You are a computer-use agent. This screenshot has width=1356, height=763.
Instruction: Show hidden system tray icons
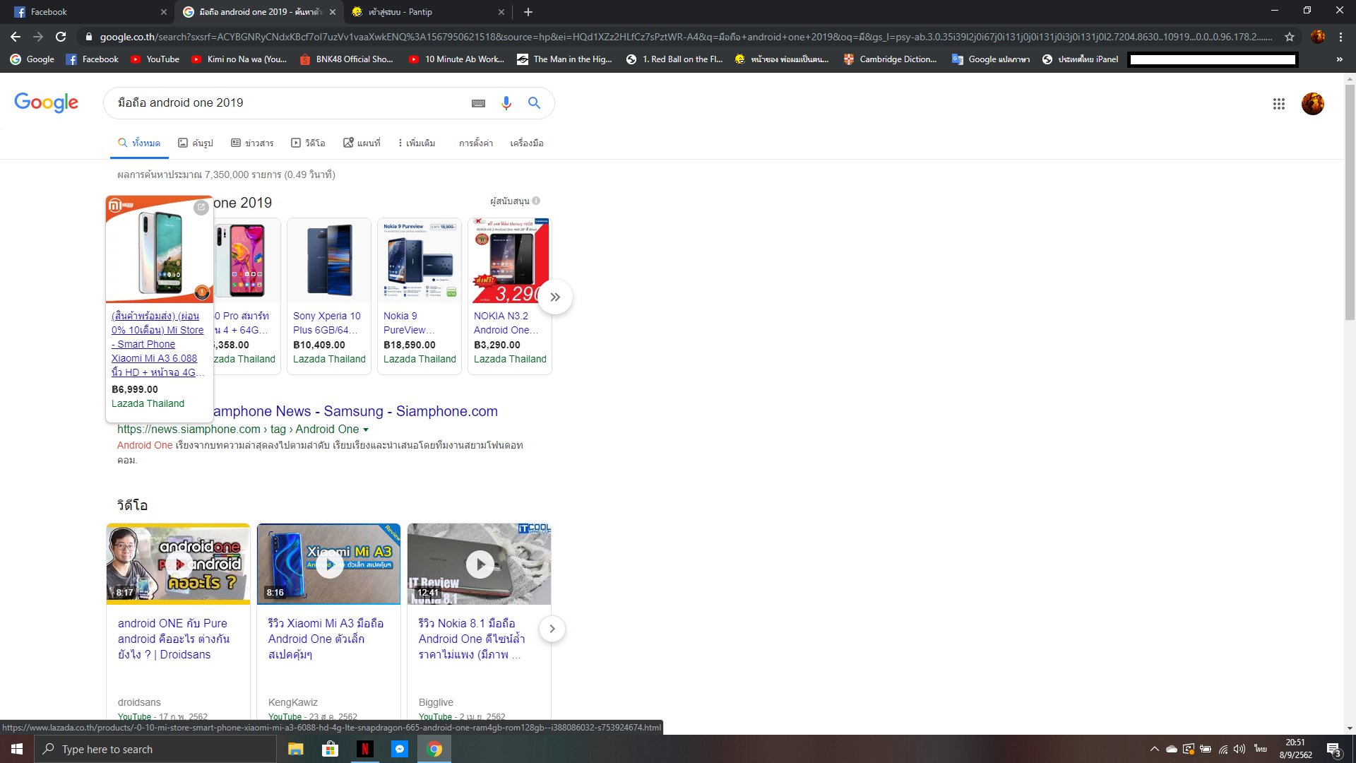pos(1154,749)
